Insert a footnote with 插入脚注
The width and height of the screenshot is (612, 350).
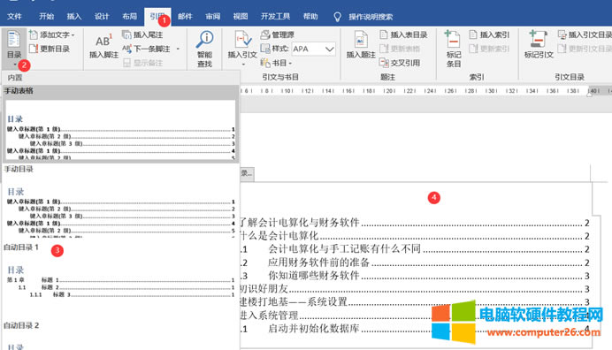103,46
